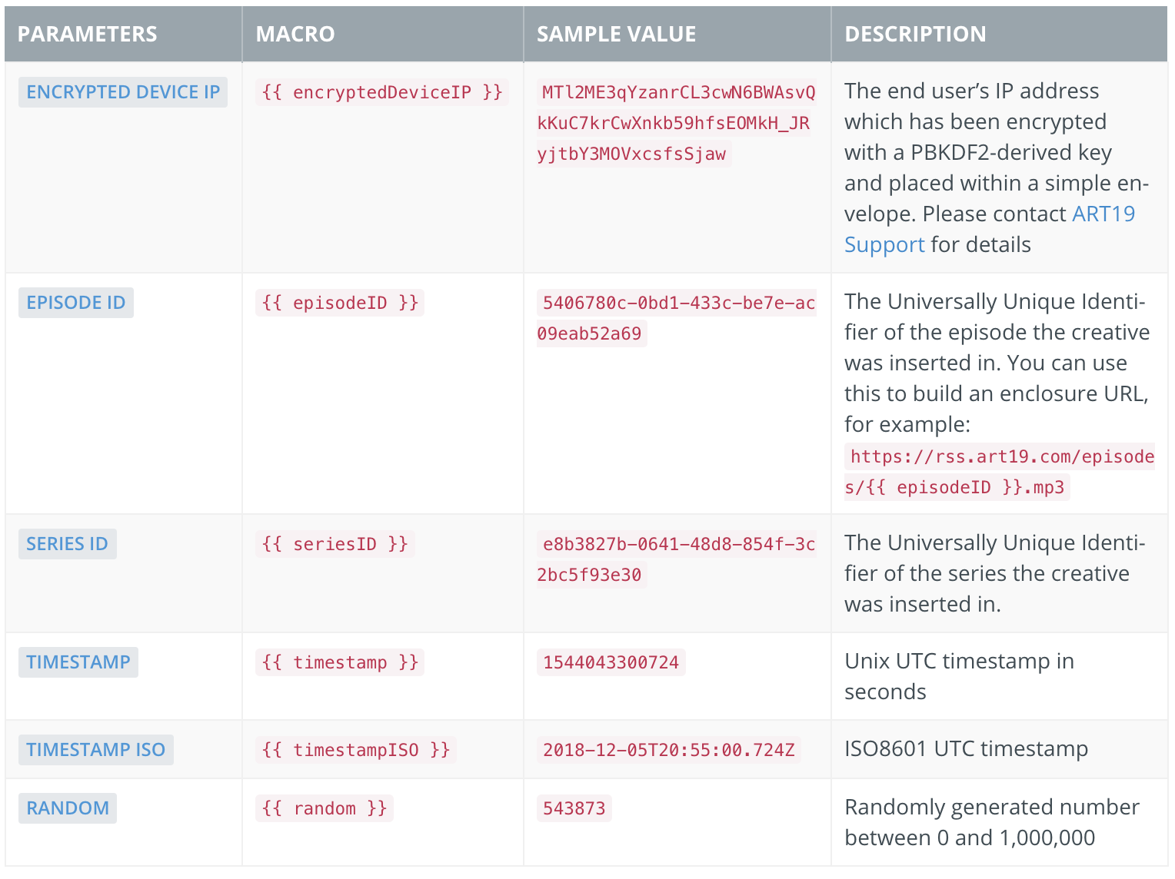Click the encryptedDeviceIP macro code
This screenshot has width=1175, height=879.
point(381,92)
